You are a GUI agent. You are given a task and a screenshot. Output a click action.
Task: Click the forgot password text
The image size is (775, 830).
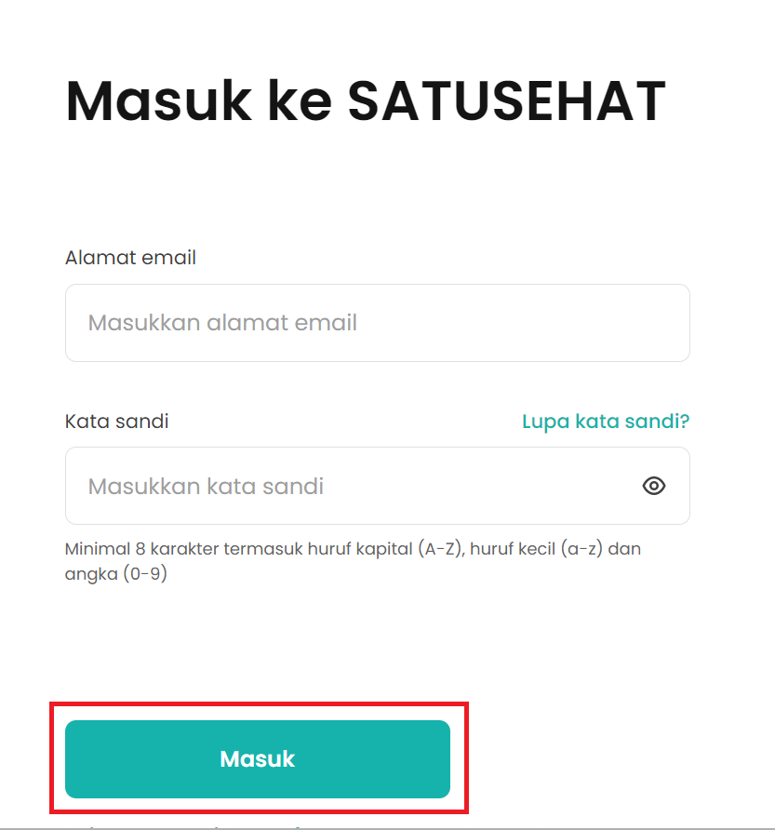[606, 422]
